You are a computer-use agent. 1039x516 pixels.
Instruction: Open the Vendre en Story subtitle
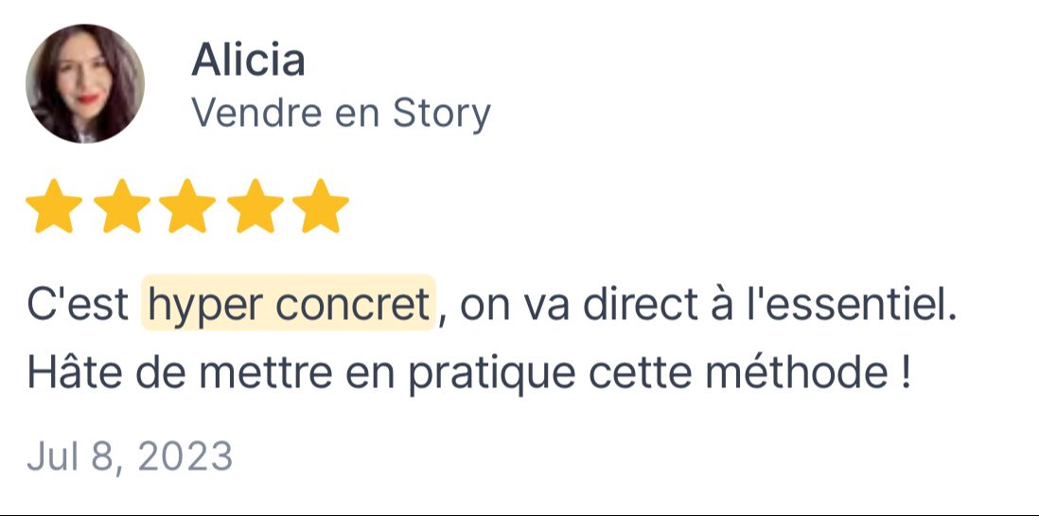(x=342, y=113)
